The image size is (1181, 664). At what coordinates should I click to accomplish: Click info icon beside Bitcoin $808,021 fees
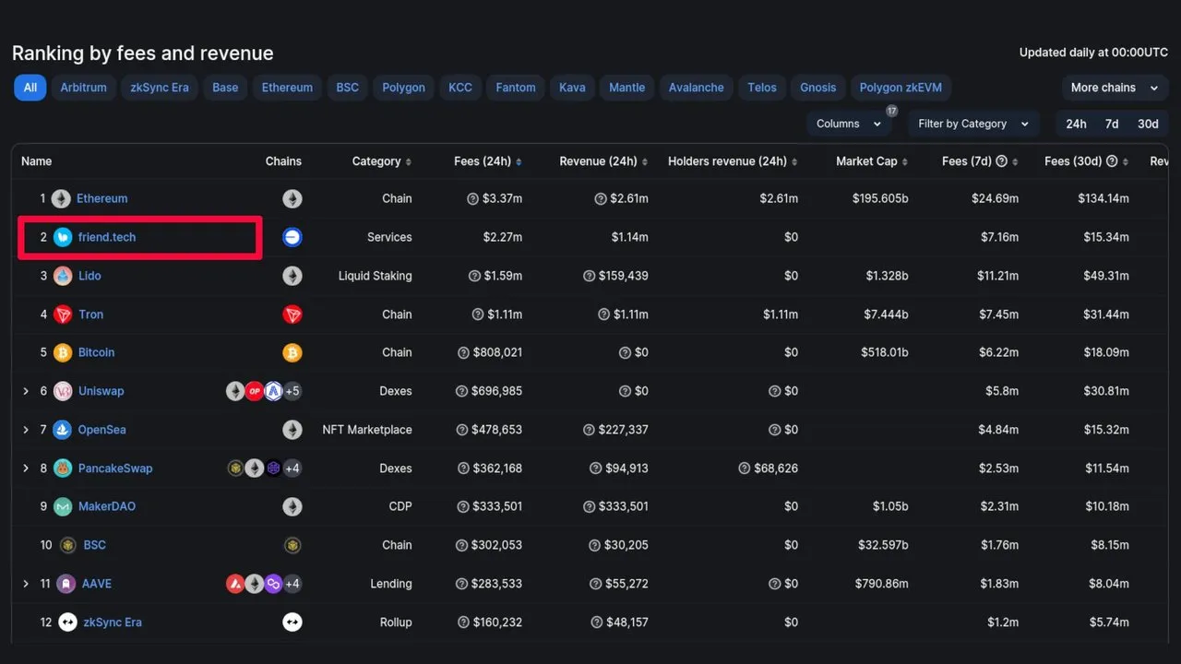pyautogui.click(x=463, y=352)
